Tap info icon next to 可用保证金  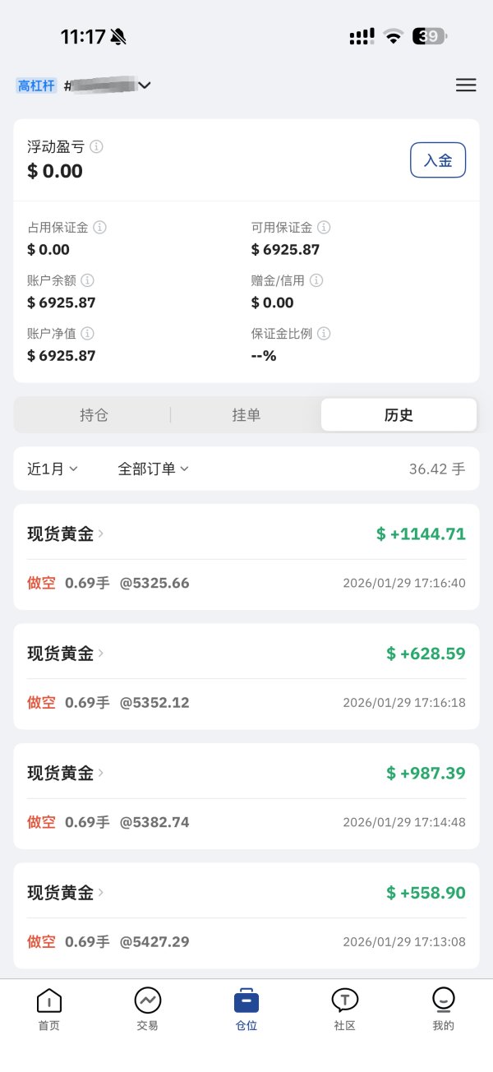(325, 228)
